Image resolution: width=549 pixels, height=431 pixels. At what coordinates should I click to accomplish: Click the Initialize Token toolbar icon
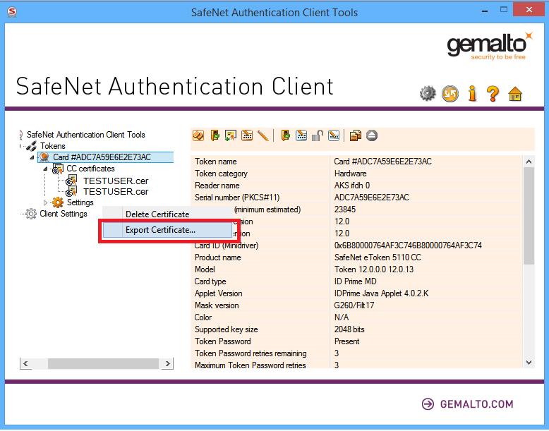point(198,135)
